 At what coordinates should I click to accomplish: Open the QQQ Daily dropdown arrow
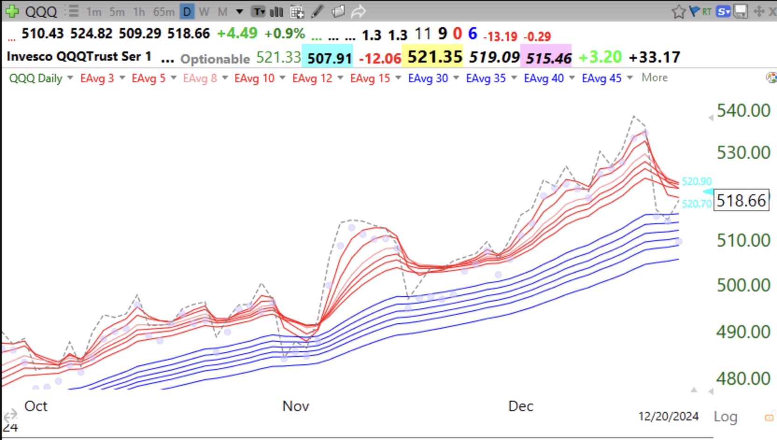click(70, 78)
